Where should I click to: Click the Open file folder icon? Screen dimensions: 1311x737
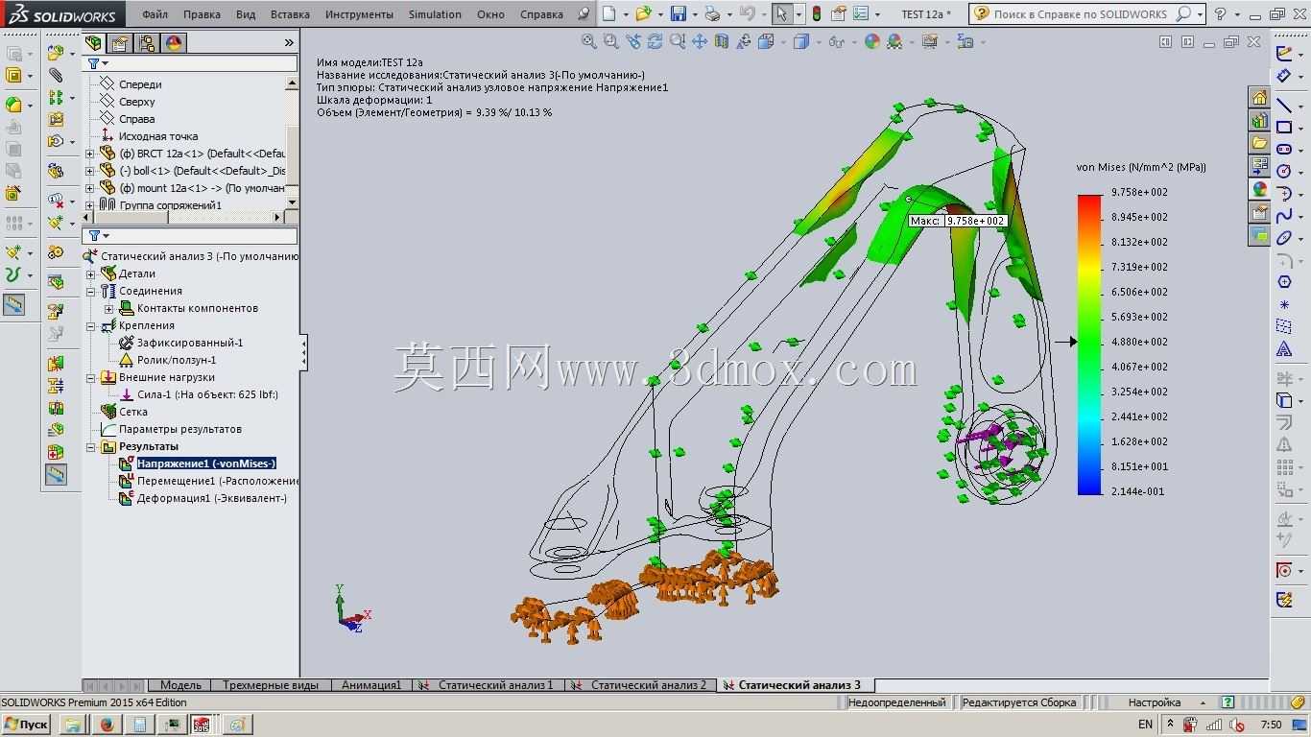(x=643, y=13)
